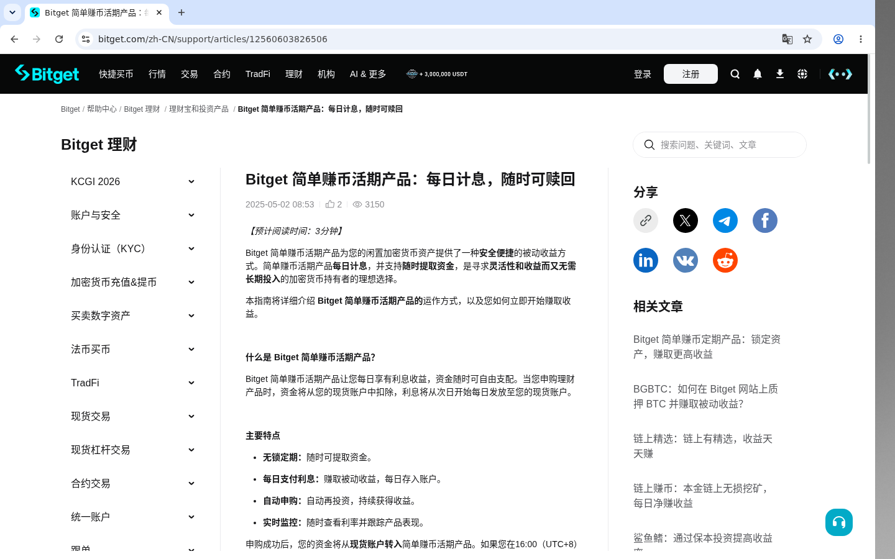Click the theme toggle icon in header
895x559 pixels.
[x=840, y=74]
